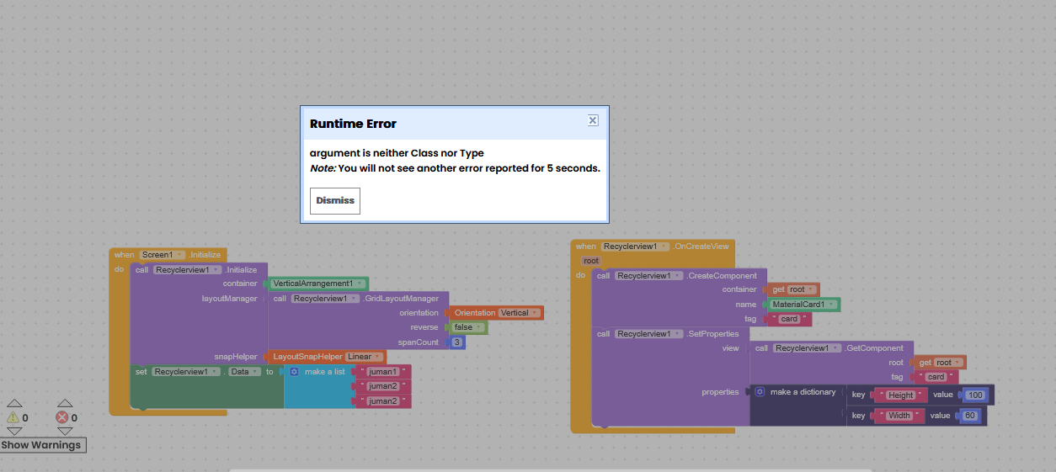
Task: Go to previous error using up arrow
Action: [65, 404]
